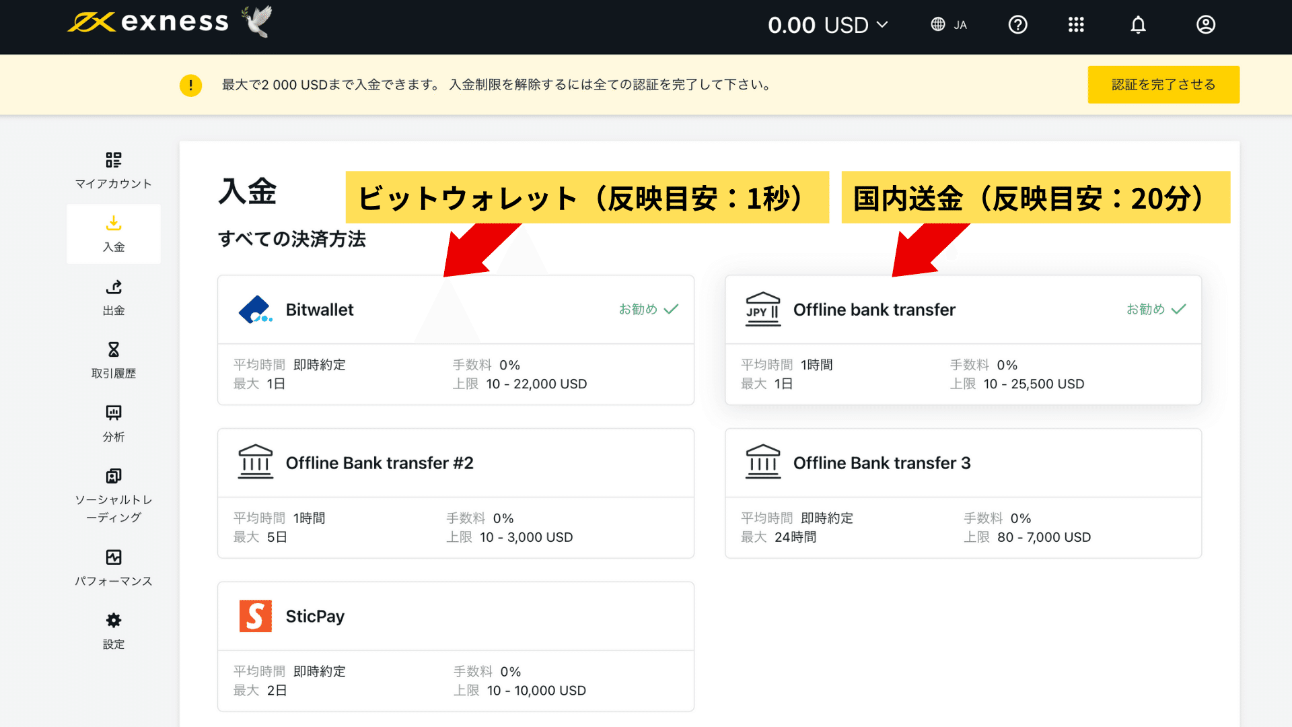Click the お勧め badge on Bitwallet

tap(649, 309)
